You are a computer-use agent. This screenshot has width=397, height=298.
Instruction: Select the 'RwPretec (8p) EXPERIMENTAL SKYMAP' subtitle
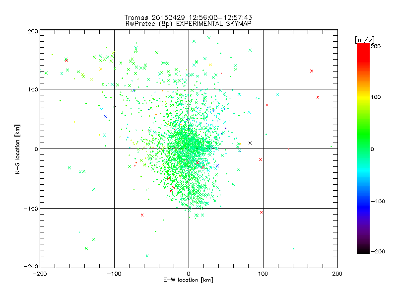[x=189, y=23]
